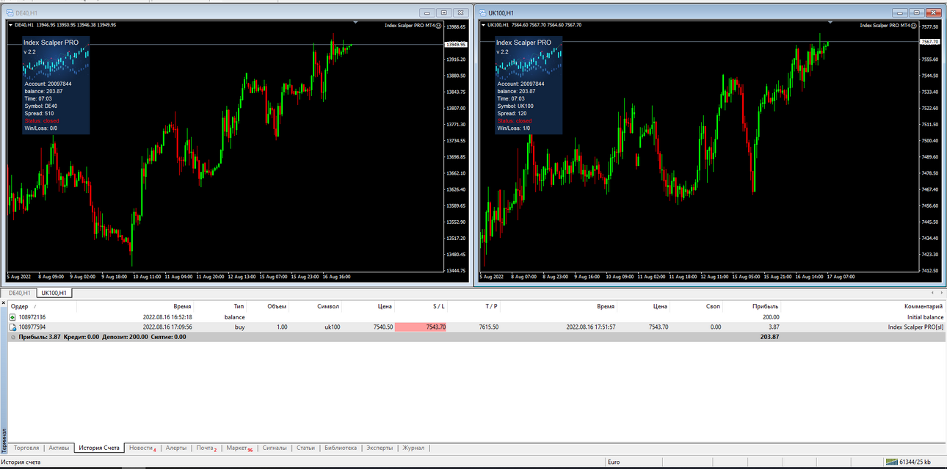The width and height of the screenshot is (947, 469).
Task: Select order number 108977594
Action: (x=32, y=327)
